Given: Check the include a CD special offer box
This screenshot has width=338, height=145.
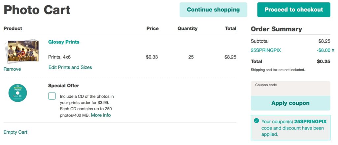Looking at the screenshot, I should [x=52, y=96].
